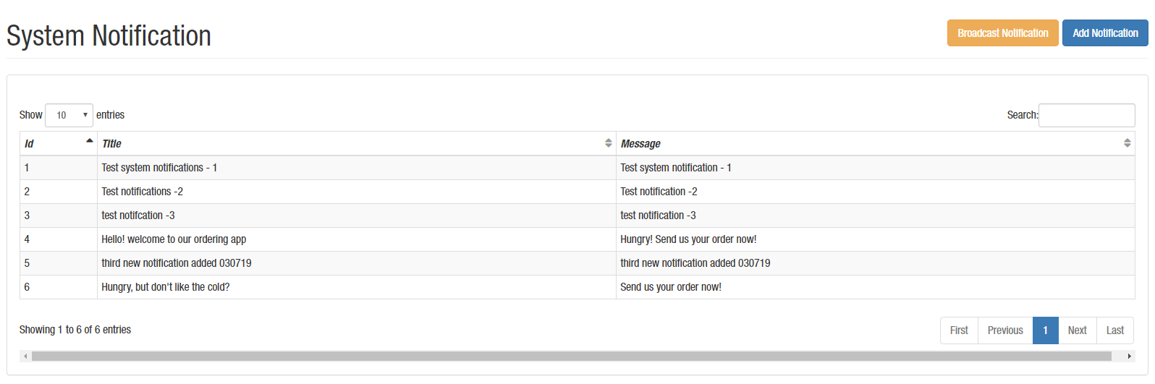This screenshot has height=384, width=1155.
Task: Select row 'Hungry, but don't like the cold?'
Action: point(166,287)
